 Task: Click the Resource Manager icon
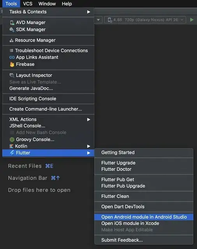(11, 40)
